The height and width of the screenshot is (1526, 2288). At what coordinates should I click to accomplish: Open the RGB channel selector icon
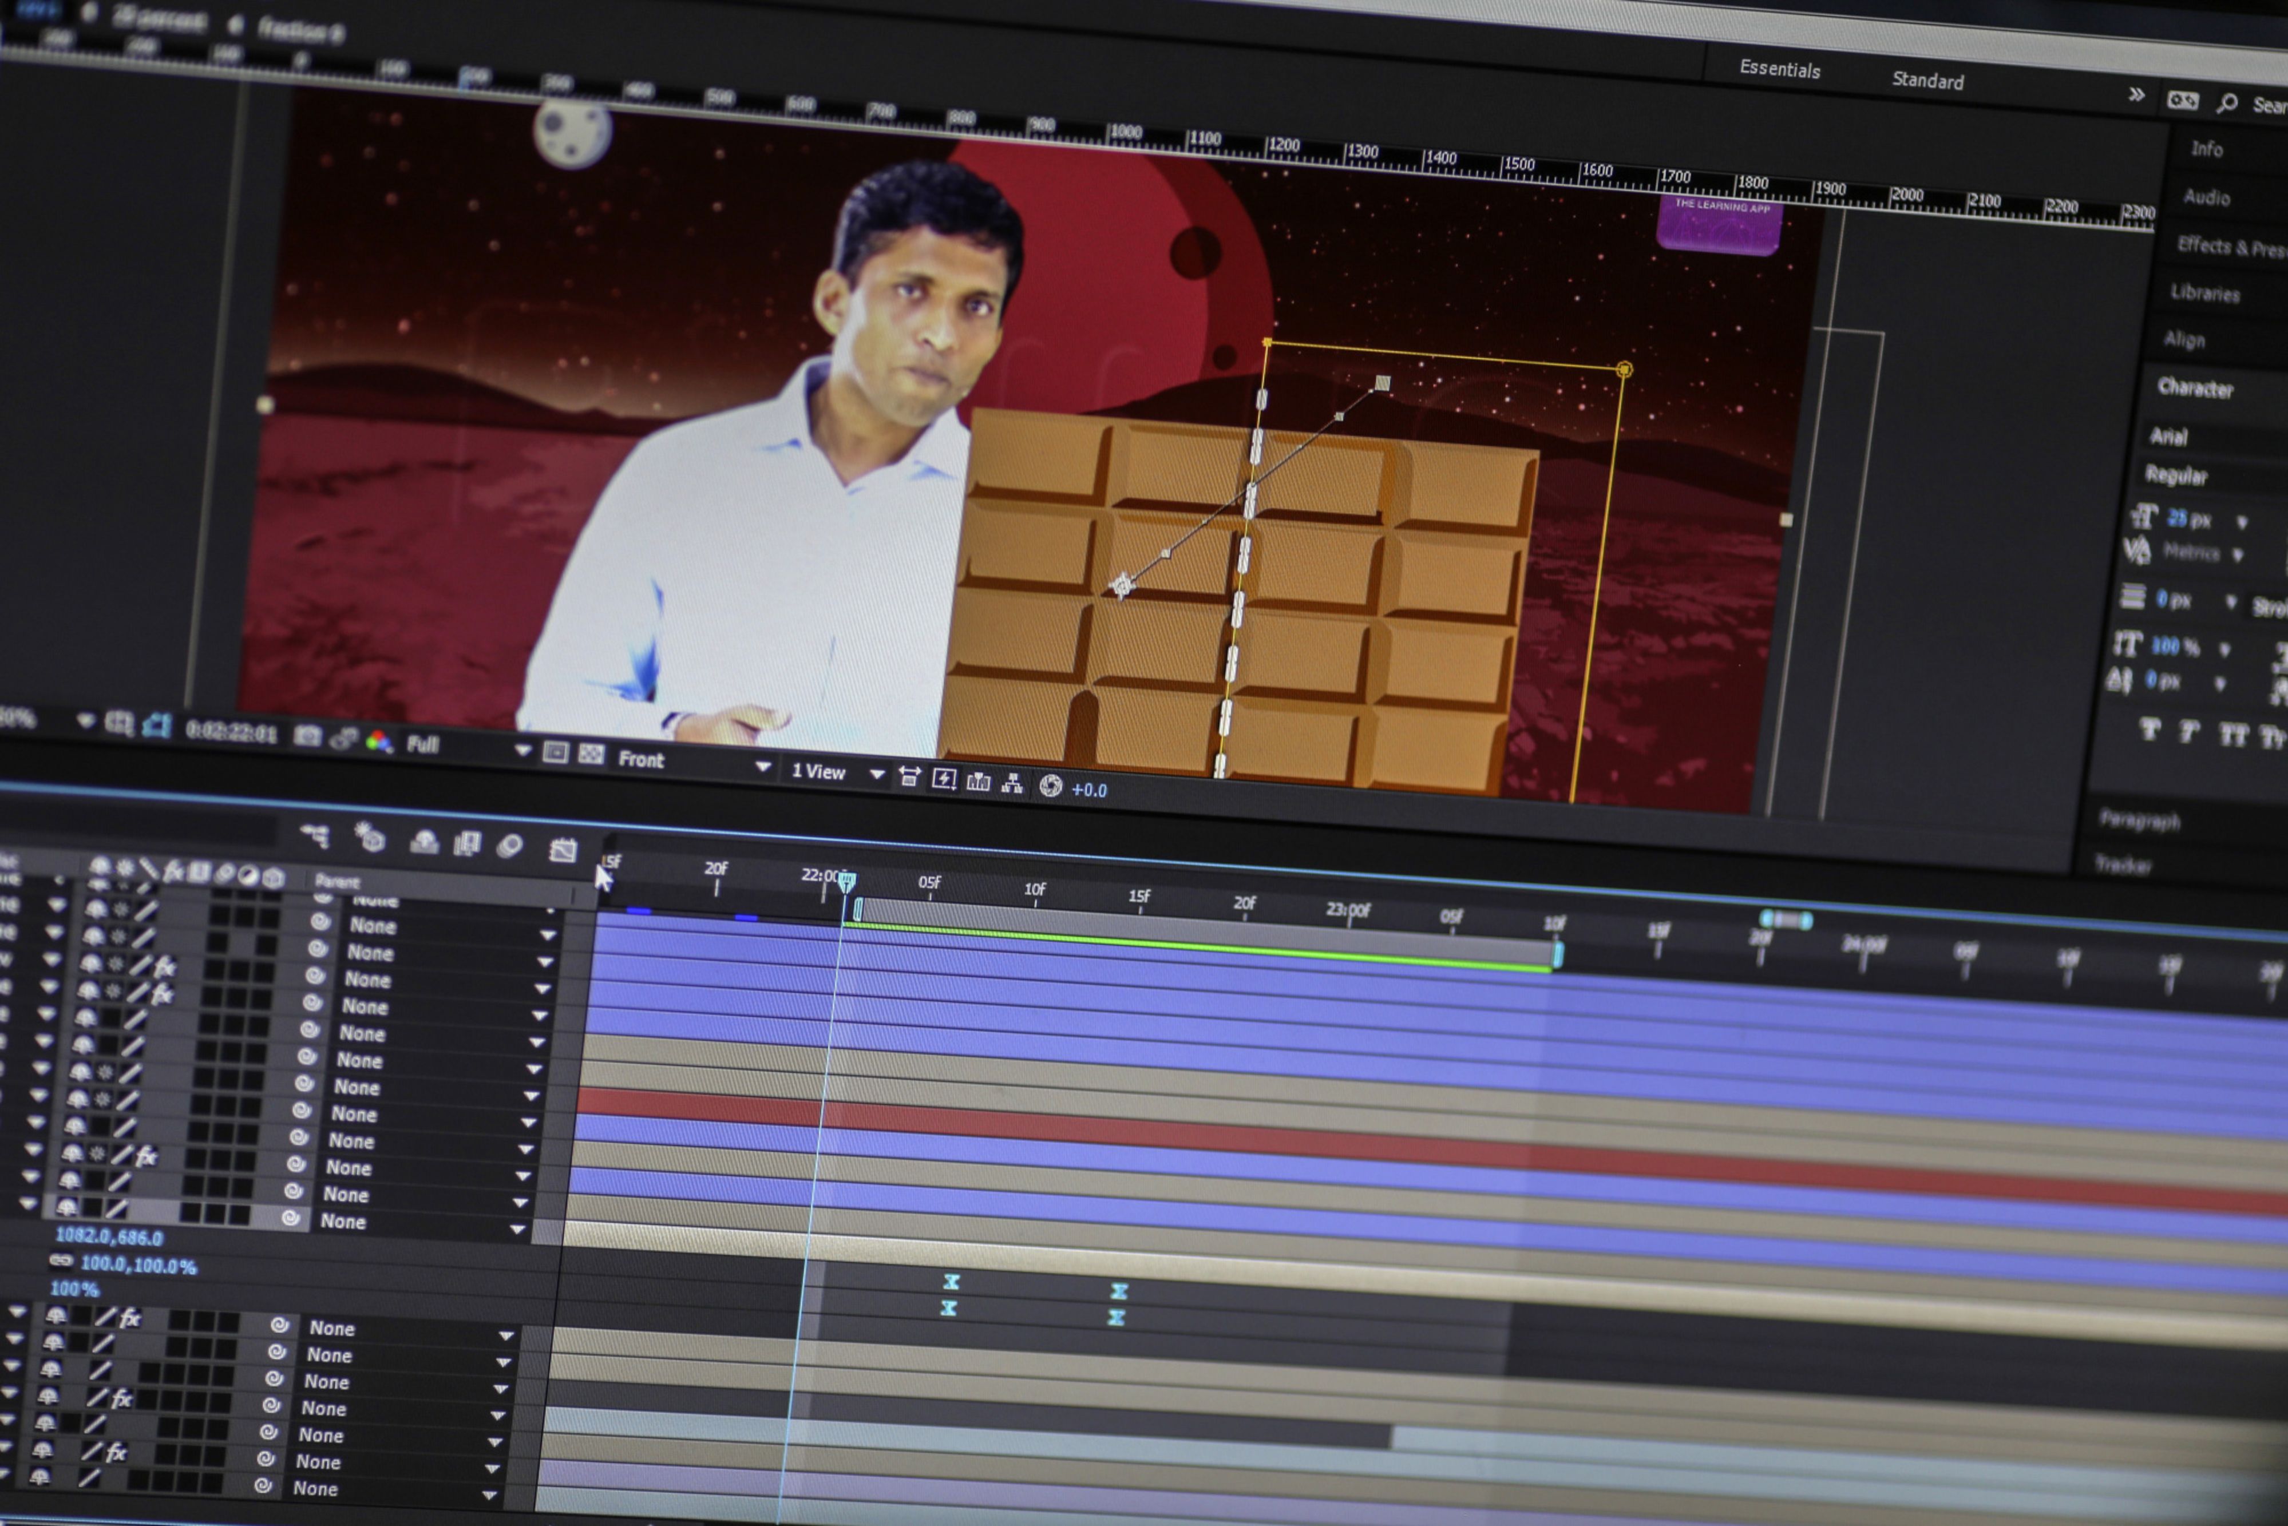click(x=379, y=742)
